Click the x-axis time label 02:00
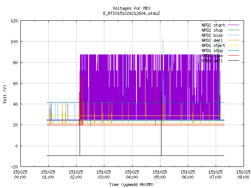 (x=76, y=177)
